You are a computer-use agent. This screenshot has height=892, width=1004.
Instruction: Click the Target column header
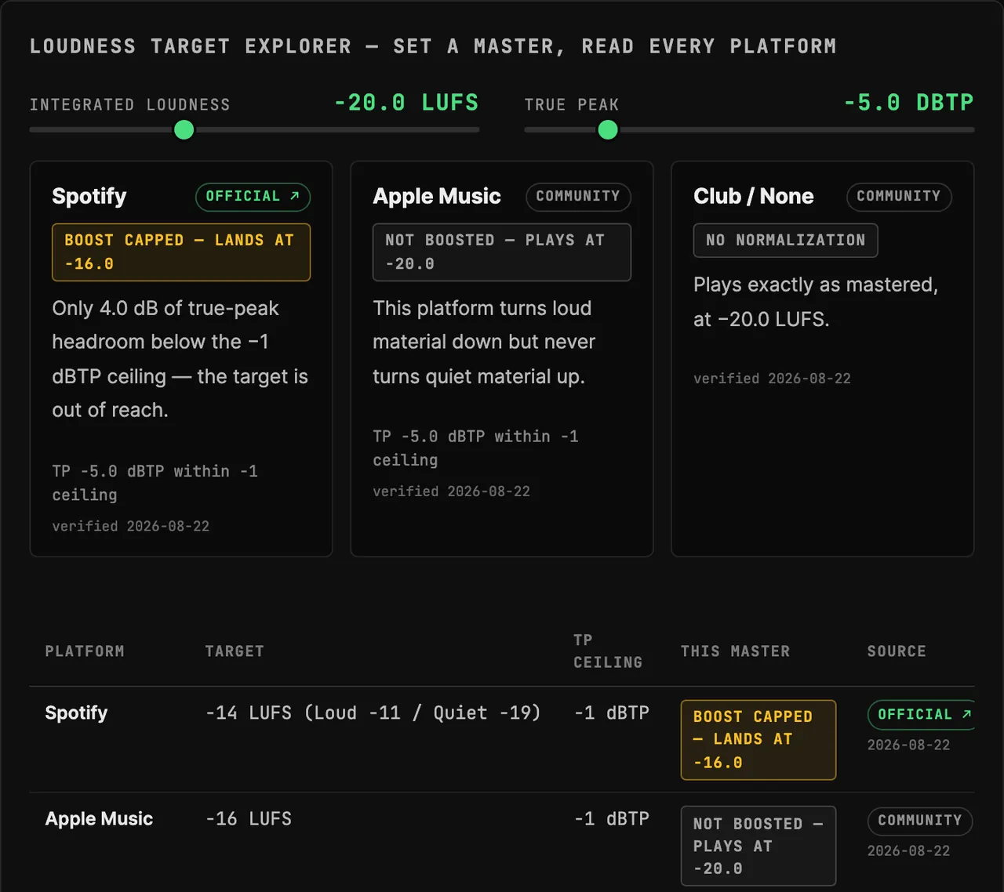click(235, 651)
